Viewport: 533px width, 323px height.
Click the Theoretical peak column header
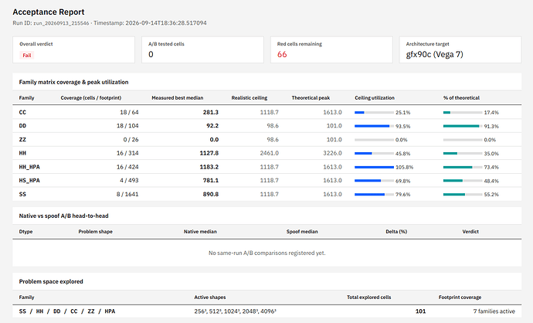coord(311,98)
